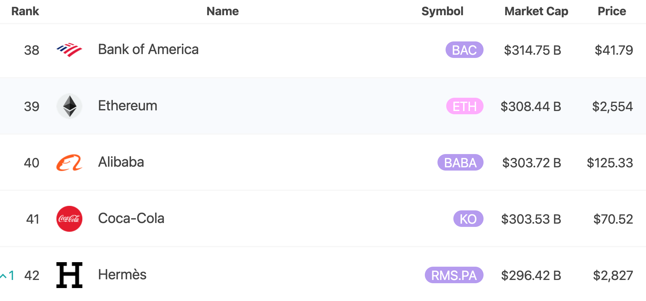Image resolution: width=646 pixels, height=301 pixels.
Task: Open the Hermès company link
Action: [x=122, y=275]
